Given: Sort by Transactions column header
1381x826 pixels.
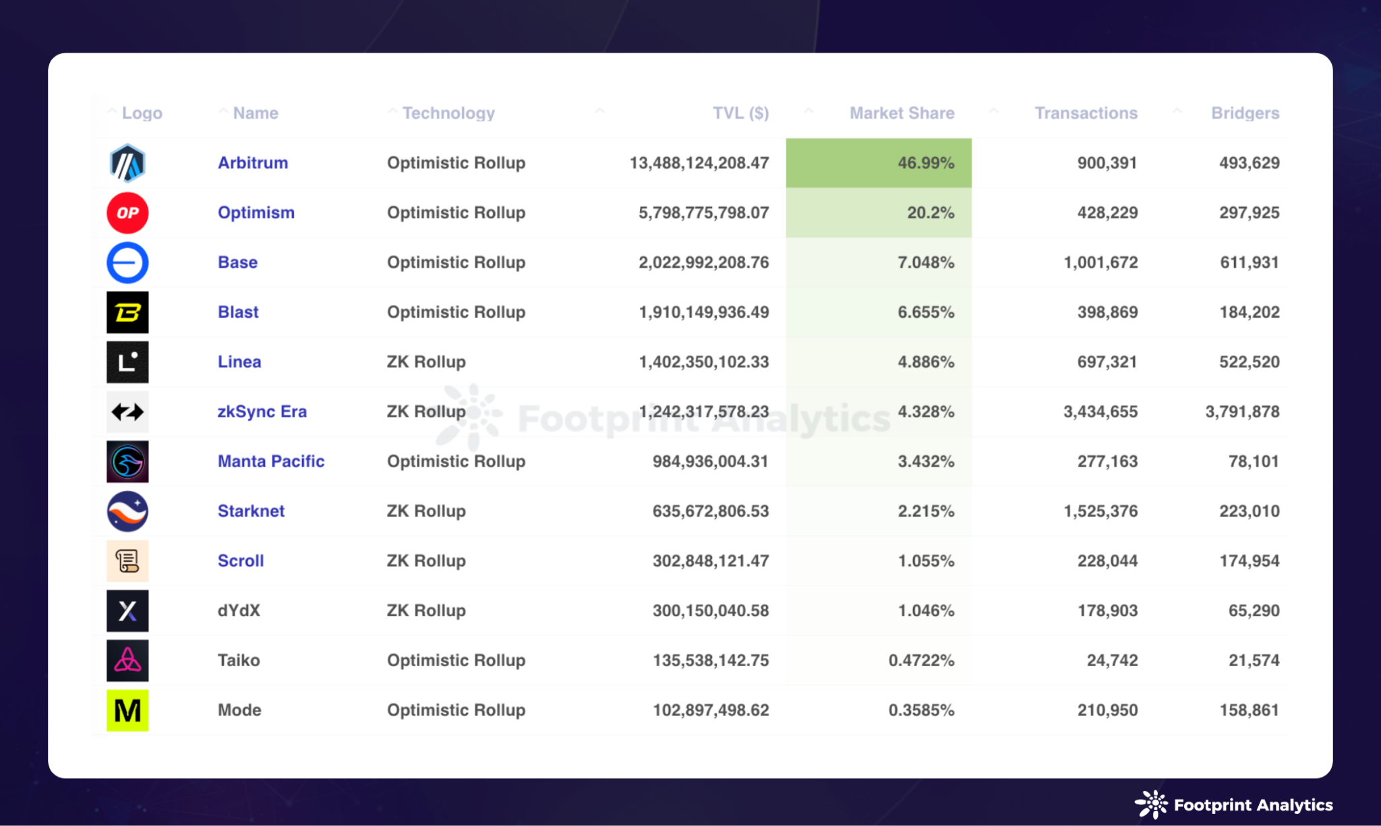Looking at the screenshot, I should (x=1086, y=113).
